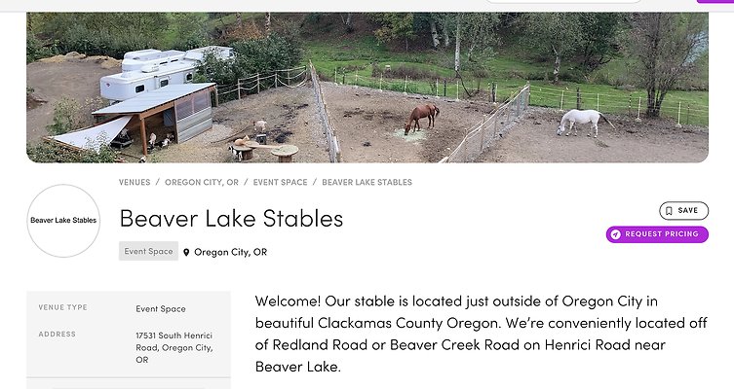Click the Beaver Lake Stables round logo
This screenshot has height=389, width=734.
tap(63, 221)
